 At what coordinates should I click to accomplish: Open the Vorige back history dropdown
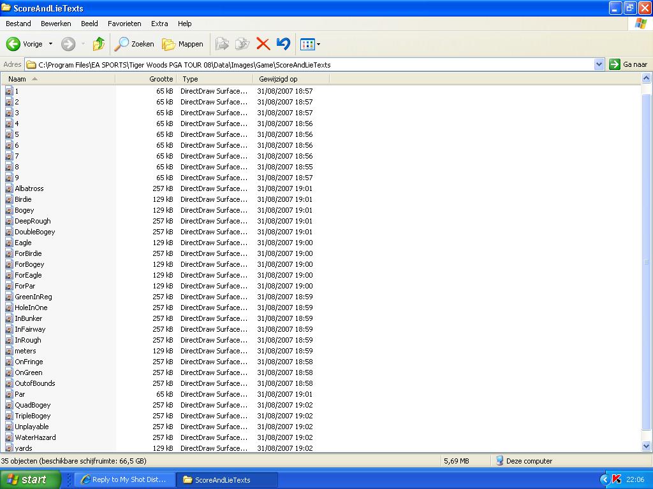51,44
